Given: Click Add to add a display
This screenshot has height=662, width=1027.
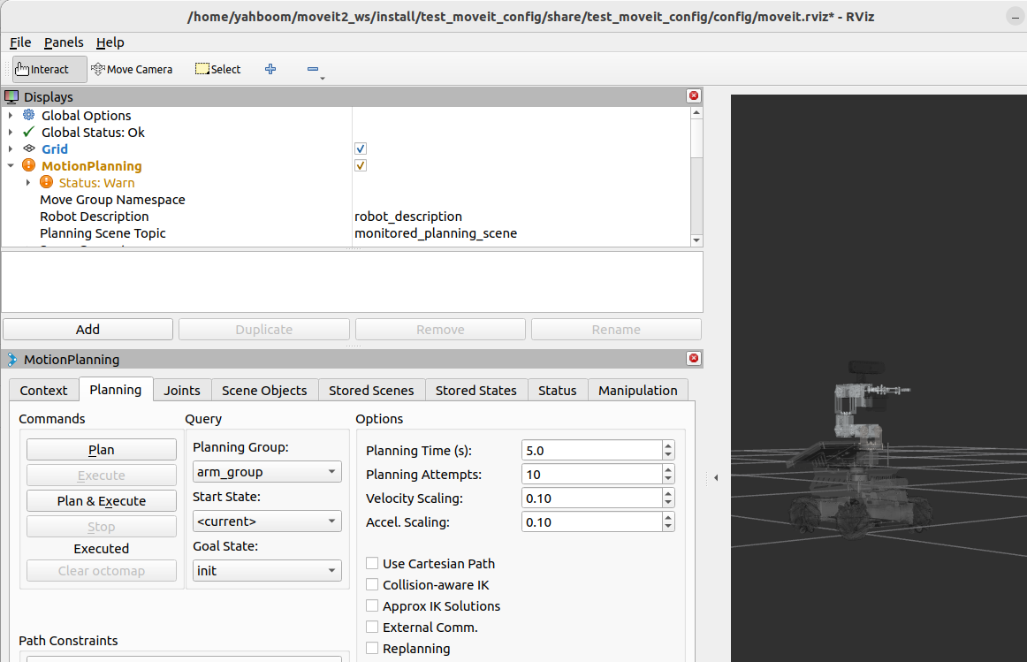Looking at the screenshot, I should click(87, 330).
